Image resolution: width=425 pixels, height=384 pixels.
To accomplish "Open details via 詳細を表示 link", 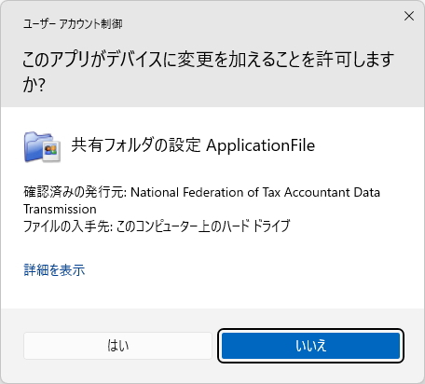I will (54, 269).
